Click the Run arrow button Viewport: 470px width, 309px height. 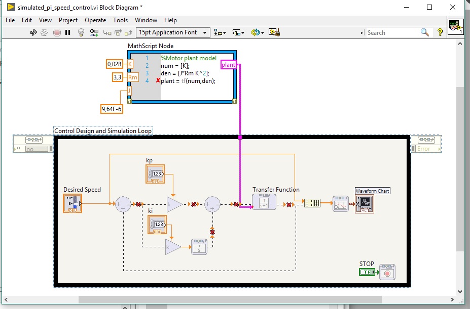[33, 32]
